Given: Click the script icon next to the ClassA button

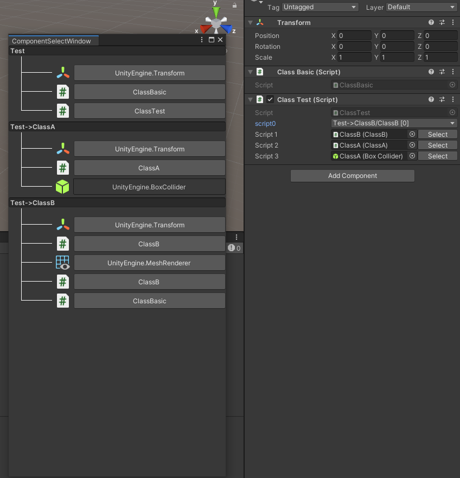Looking at the screenshot, I should point(63,168).
